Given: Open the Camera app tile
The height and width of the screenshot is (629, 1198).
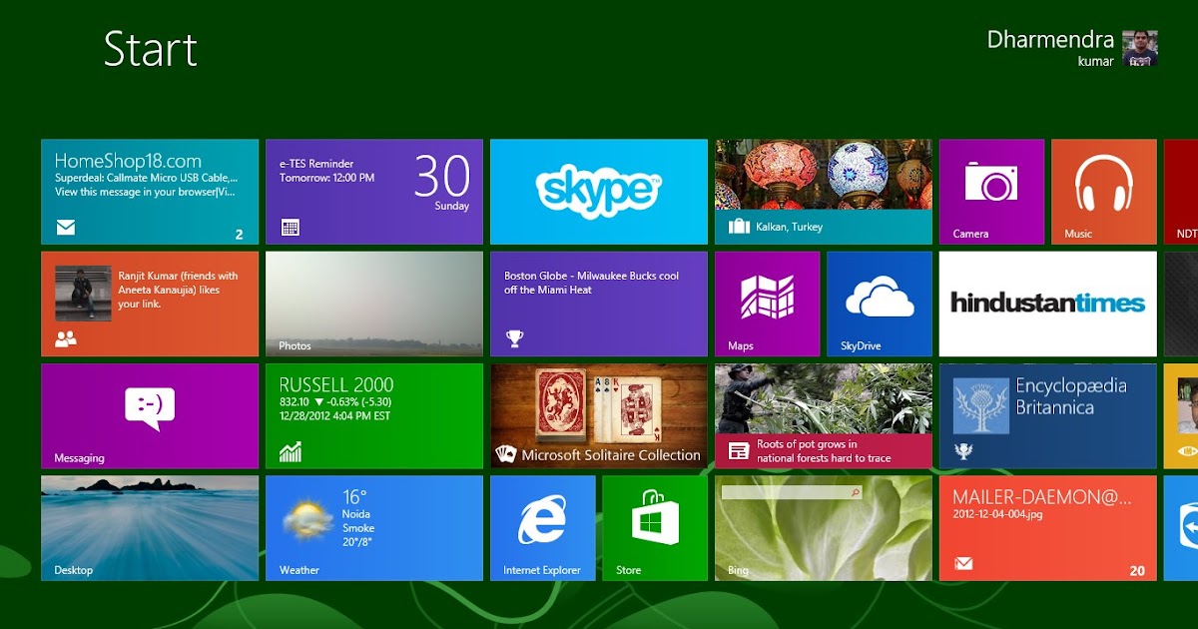Looking at the screenshot, I should tap(991, 192).
